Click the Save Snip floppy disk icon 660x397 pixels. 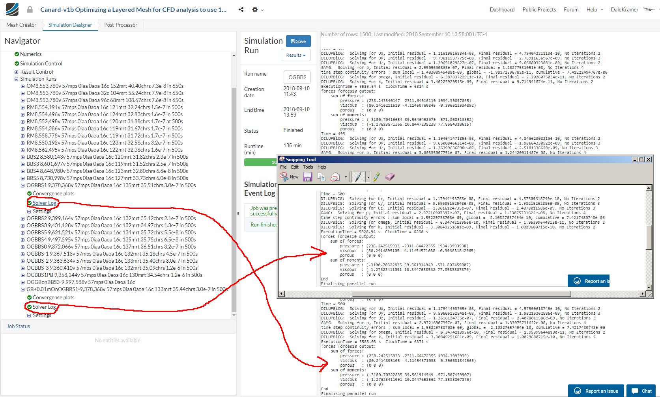[307, 177]
